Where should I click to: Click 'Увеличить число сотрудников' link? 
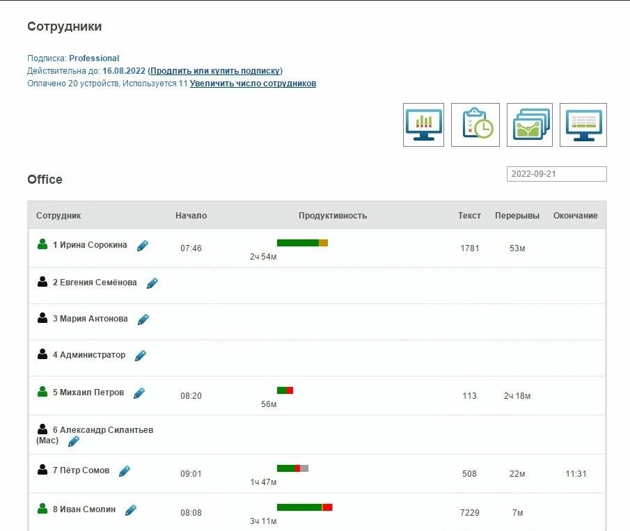tap(253, 84)
